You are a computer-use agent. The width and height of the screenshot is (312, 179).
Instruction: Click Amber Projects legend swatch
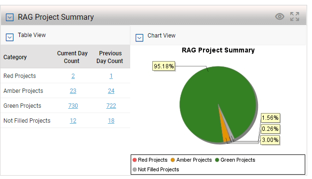(x=173, y=160)
